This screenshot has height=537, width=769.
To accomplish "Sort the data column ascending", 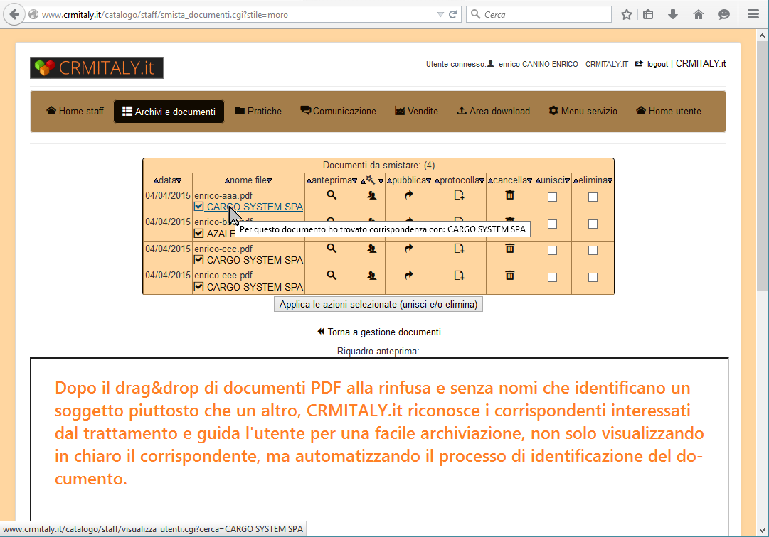I will 156,181.
